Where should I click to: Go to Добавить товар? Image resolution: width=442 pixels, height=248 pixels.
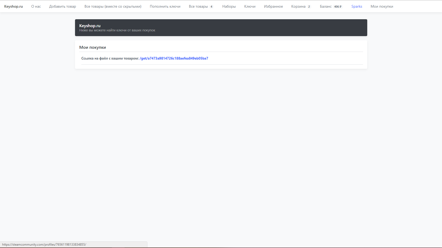click(x=62, y=6)
